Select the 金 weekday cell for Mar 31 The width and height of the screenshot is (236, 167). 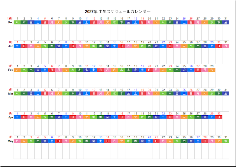point(226,93)
